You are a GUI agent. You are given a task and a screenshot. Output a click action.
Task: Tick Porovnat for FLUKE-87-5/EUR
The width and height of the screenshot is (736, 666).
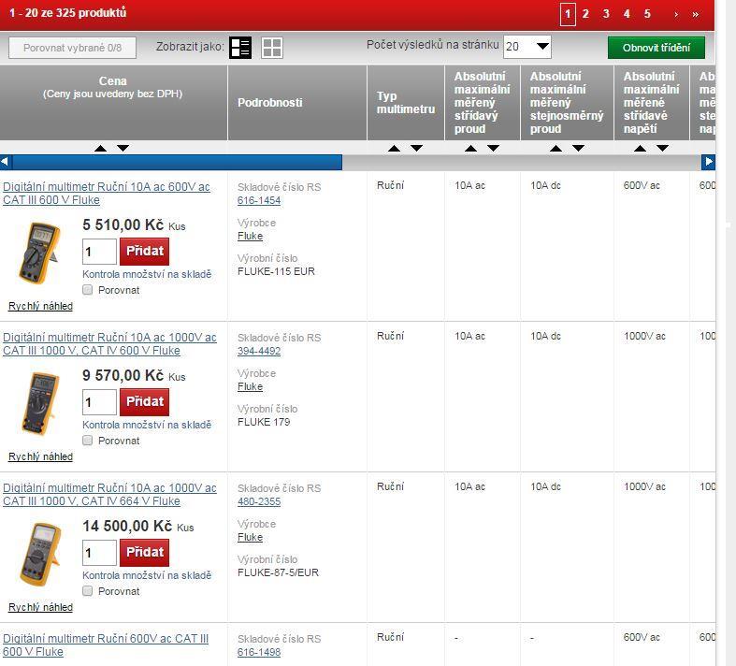tap(87, 591)
